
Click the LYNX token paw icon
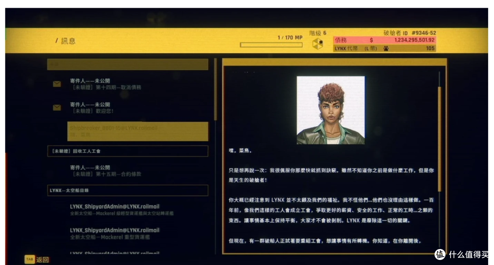click(x=386, y=49)
